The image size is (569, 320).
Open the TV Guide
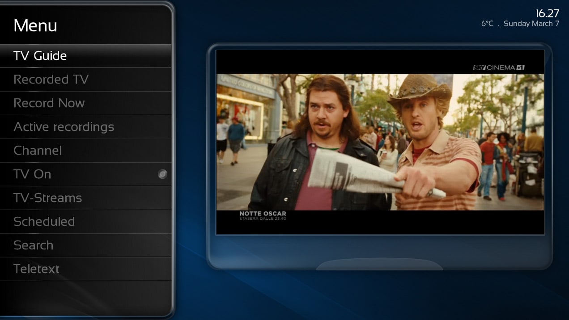tap(40, 56)
